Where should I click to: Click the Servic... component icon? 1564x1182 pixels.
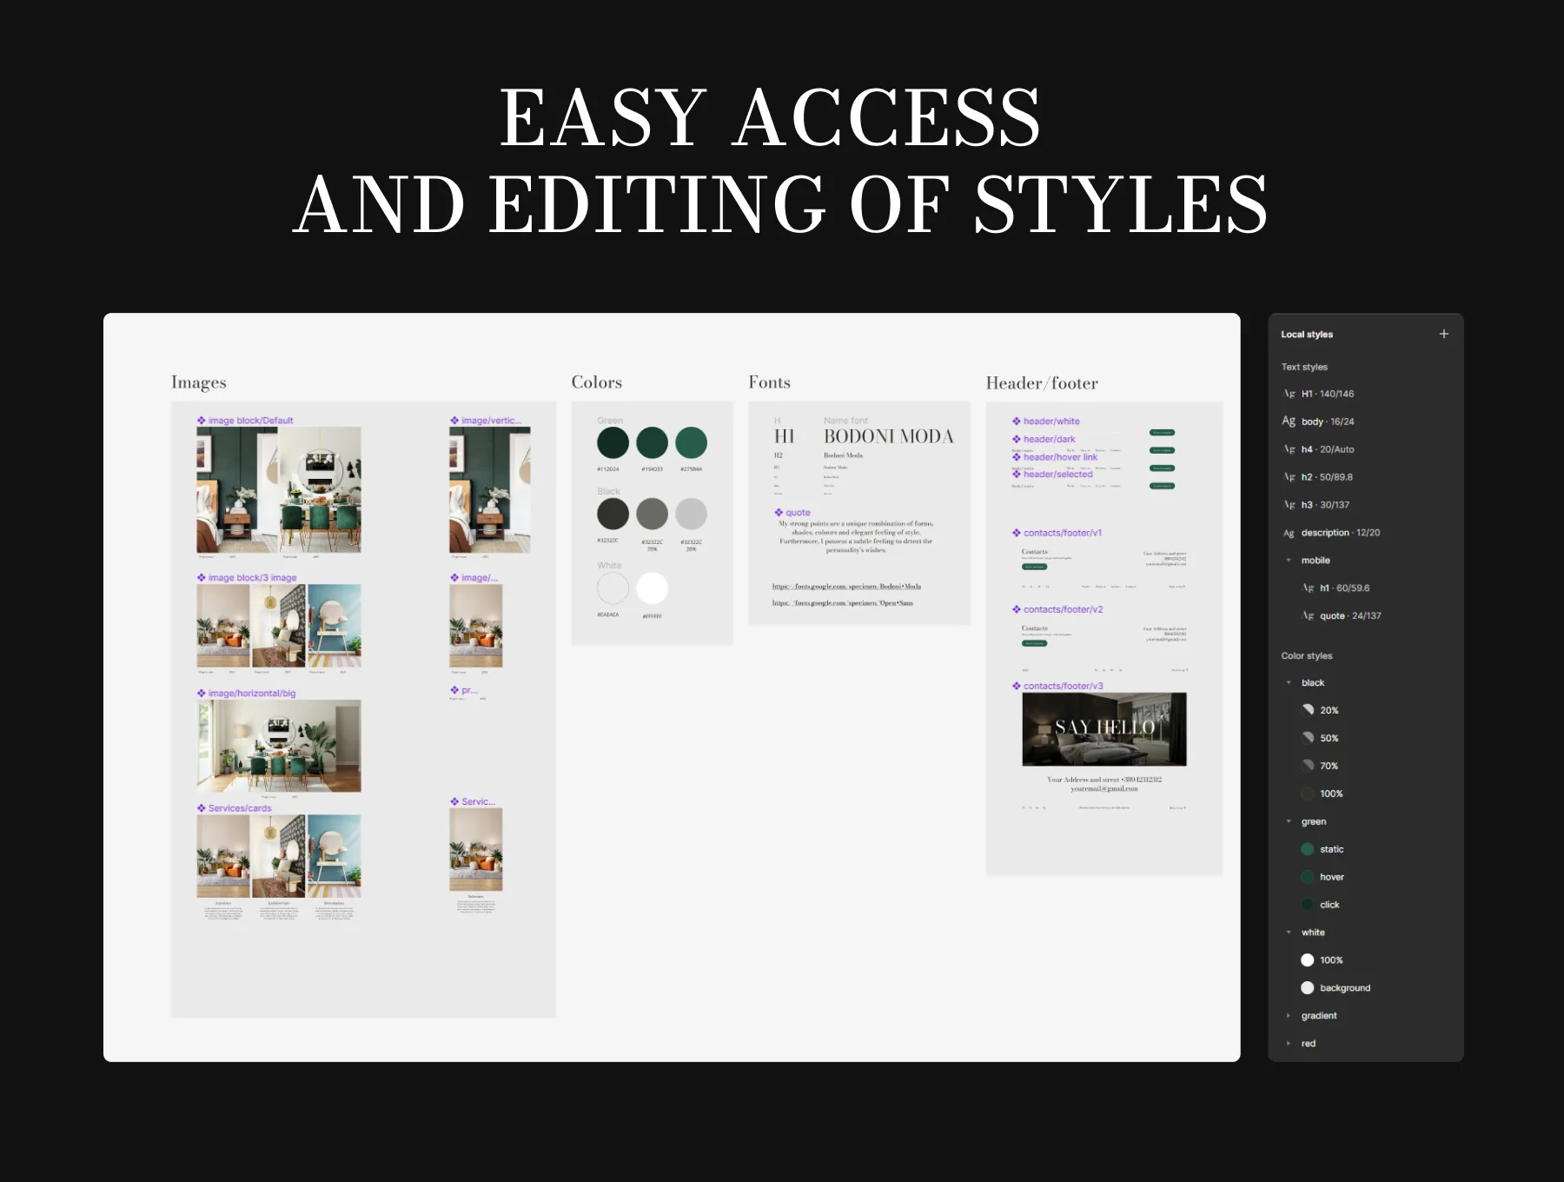point(454,802)
